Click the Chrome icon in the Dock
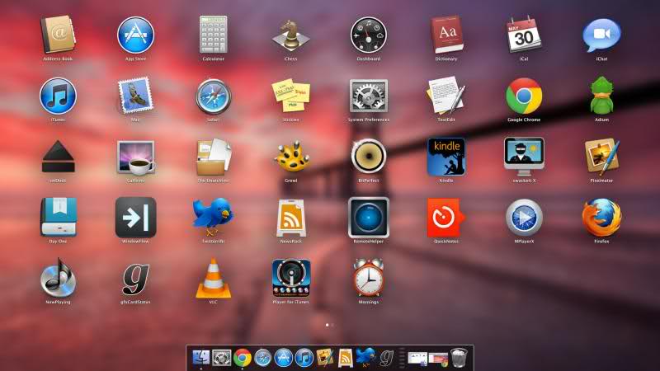Viewport: 660px width, 371px height. (242, 358)
